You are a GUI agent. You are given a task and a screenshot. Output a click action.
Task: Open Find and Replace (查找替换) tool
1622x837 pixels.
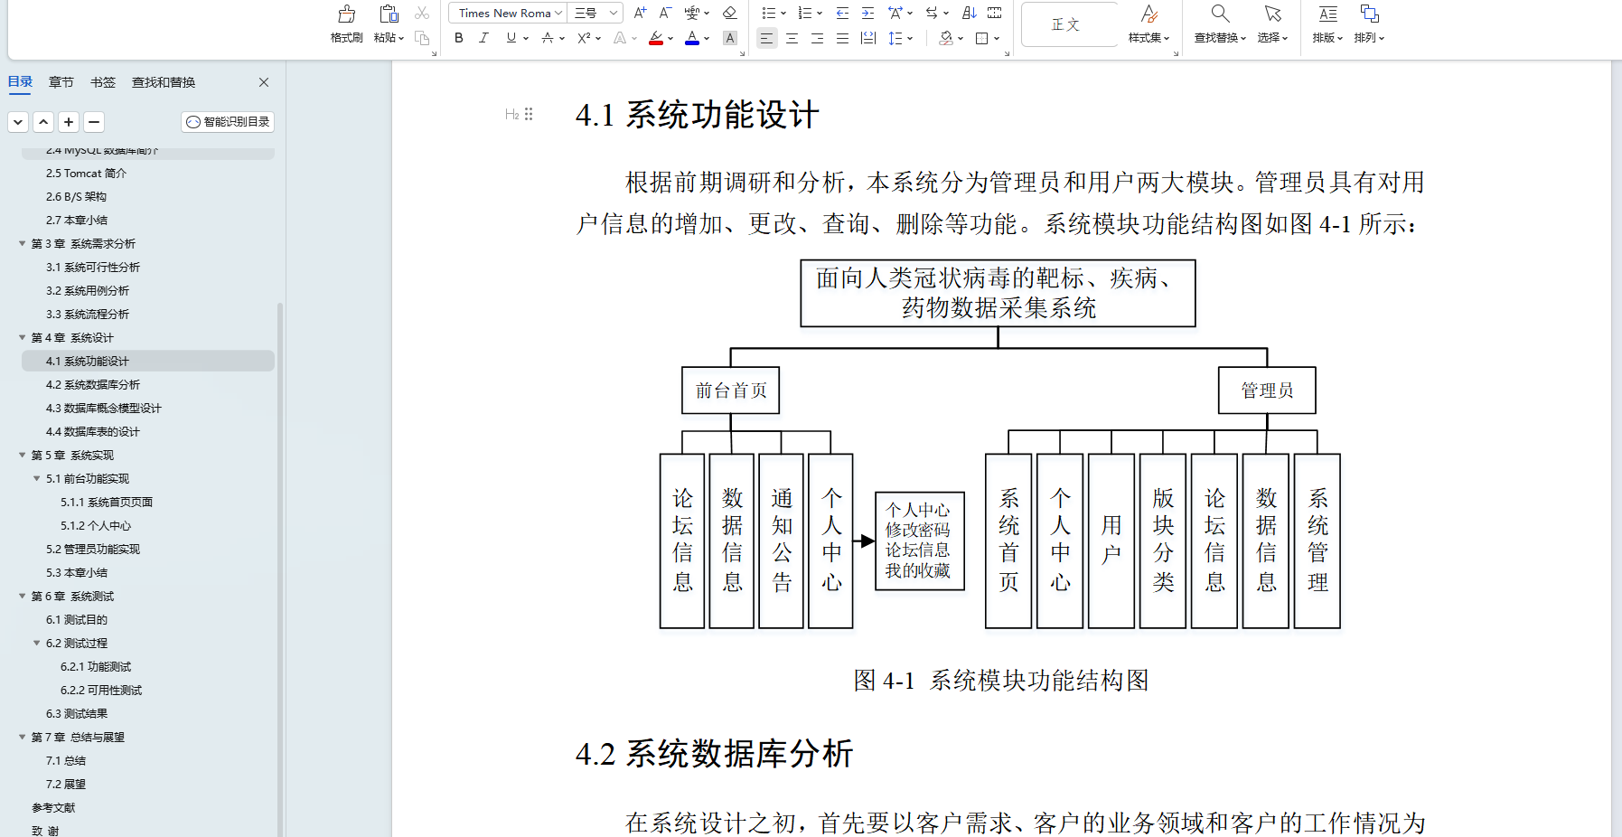pyautogui.click(x=1220, y=24)
